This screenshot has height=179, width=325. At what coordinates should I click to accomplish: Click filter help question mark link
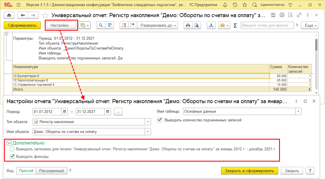[x=297, y=25]
